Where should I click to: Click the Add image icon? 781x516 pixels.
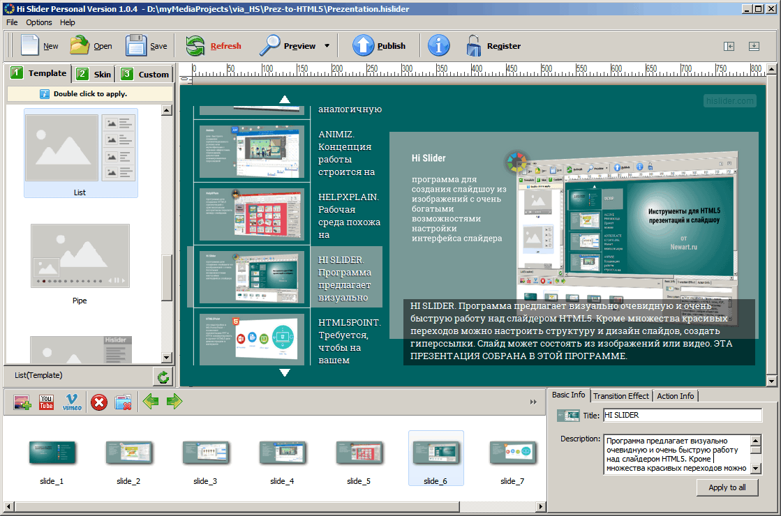(x=22, y=402)
